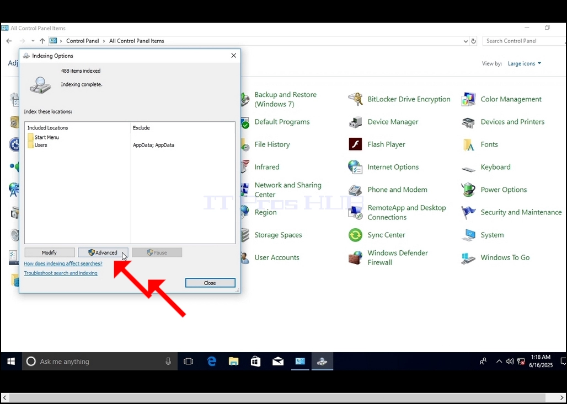Open Storage Spaces link
Screen dimensions: 567x404
[278, 235]
